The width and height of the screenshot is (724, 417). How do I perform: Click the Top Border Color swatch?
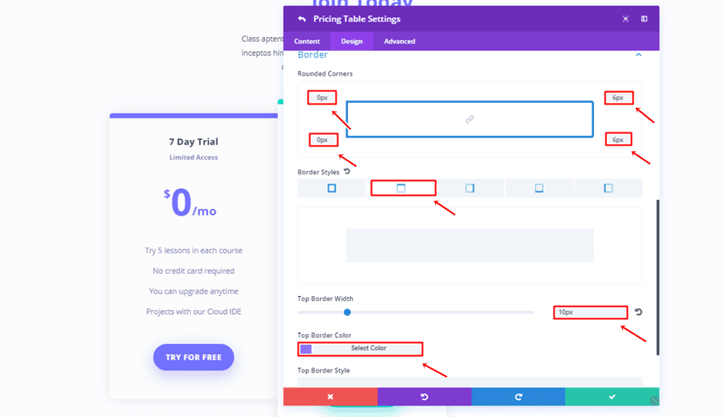tap(306, 349)
